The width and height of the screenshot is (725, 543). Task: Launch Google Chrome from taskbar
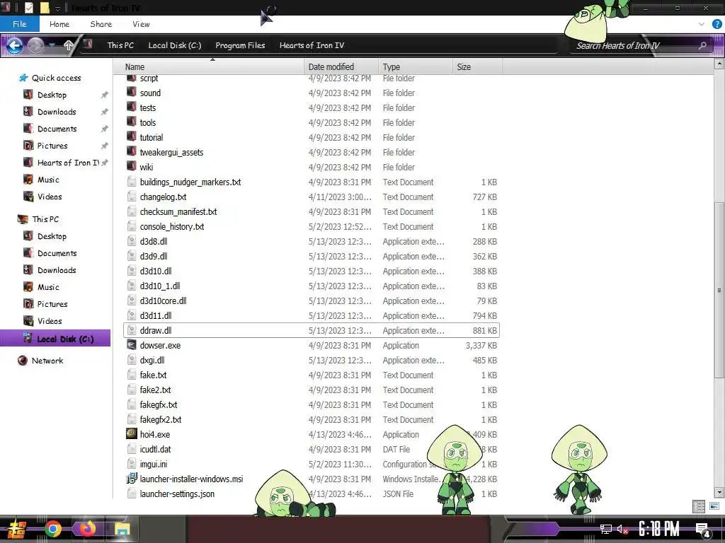click(53, 529)
